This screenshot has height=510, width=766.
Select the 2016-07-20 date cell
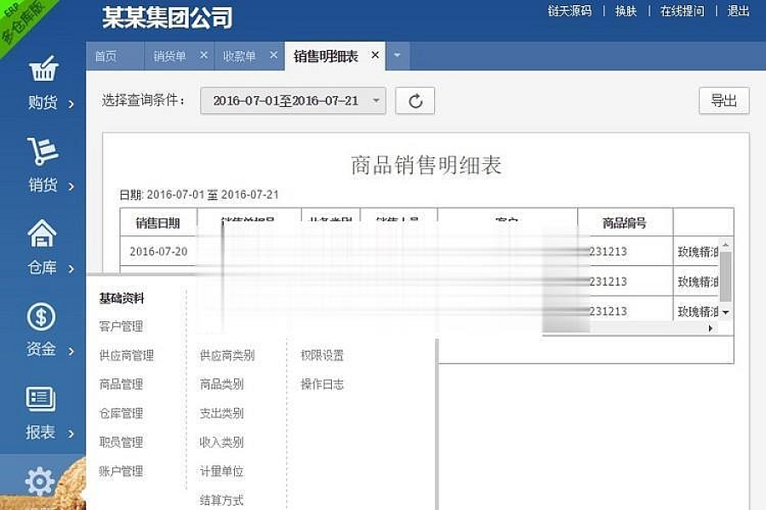158,252
